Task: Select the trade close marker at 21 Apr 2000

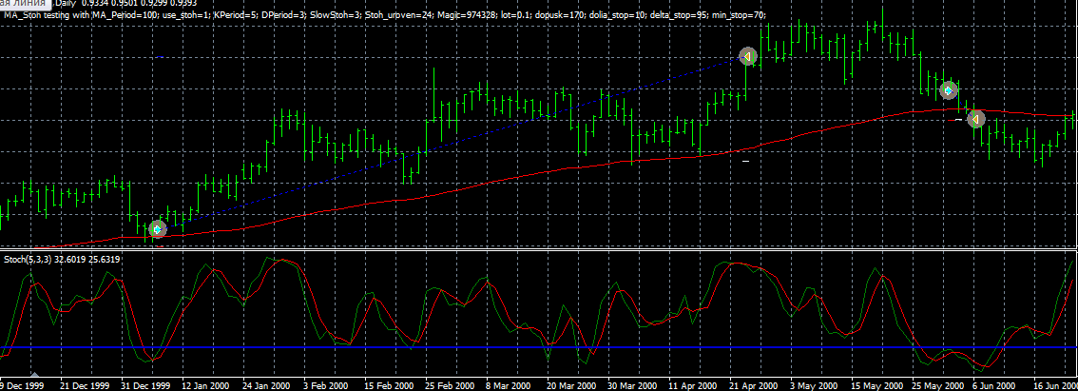Action: tap(748, 56)
